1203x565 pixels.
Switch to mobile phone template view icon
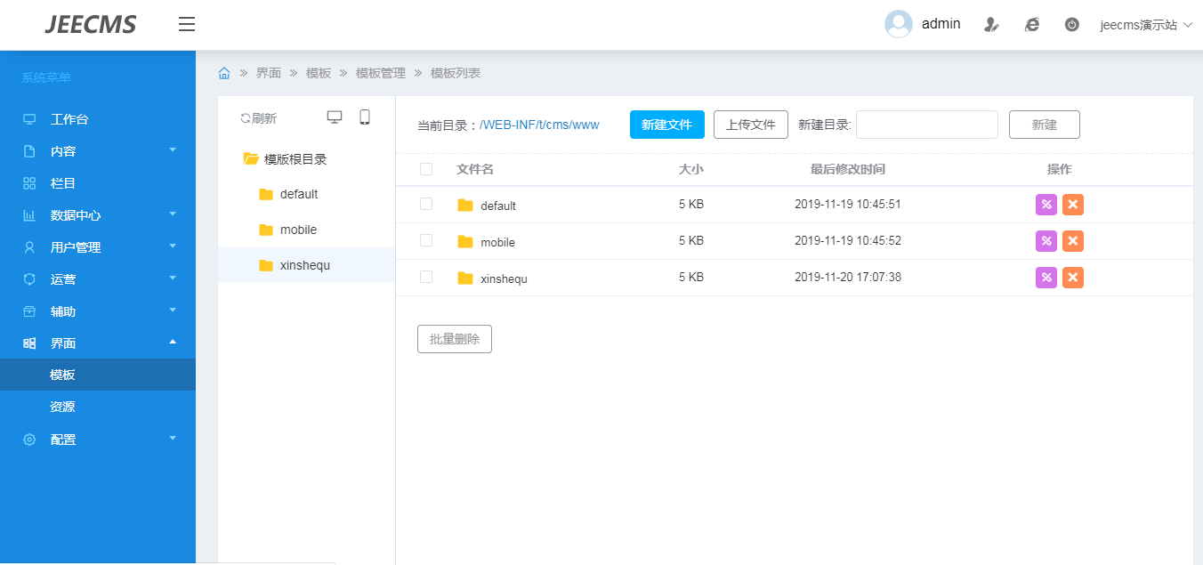365,117
